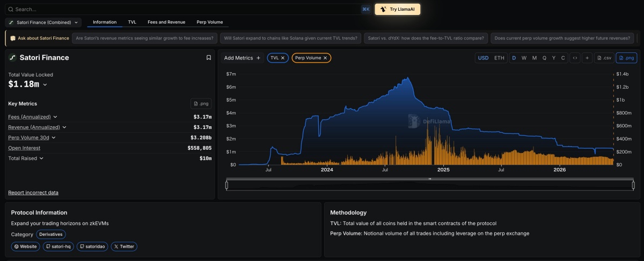Viewport: 644px width, 261px height.
Task: Open the Fees and Revenue tab
Action: coord(166,22)
